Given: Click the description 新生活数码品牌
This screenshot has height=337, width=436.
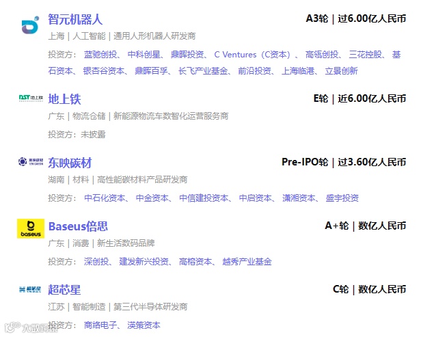Looking at the screenshot, I should click(126, 243).
